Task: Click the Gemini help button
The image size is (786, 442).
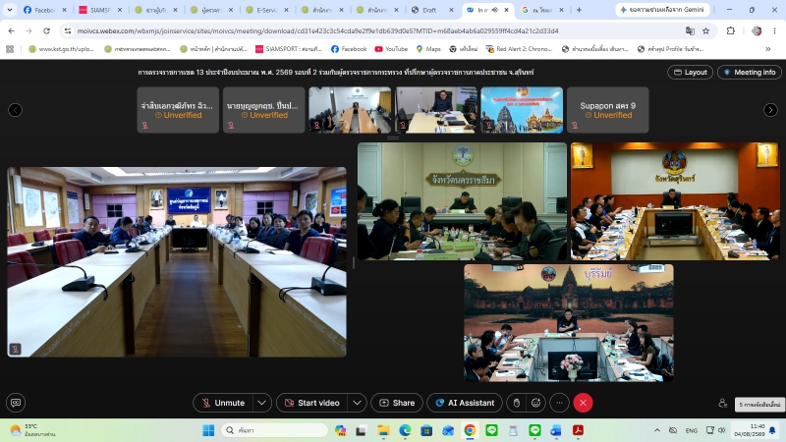Action: [x=662, y=10]
